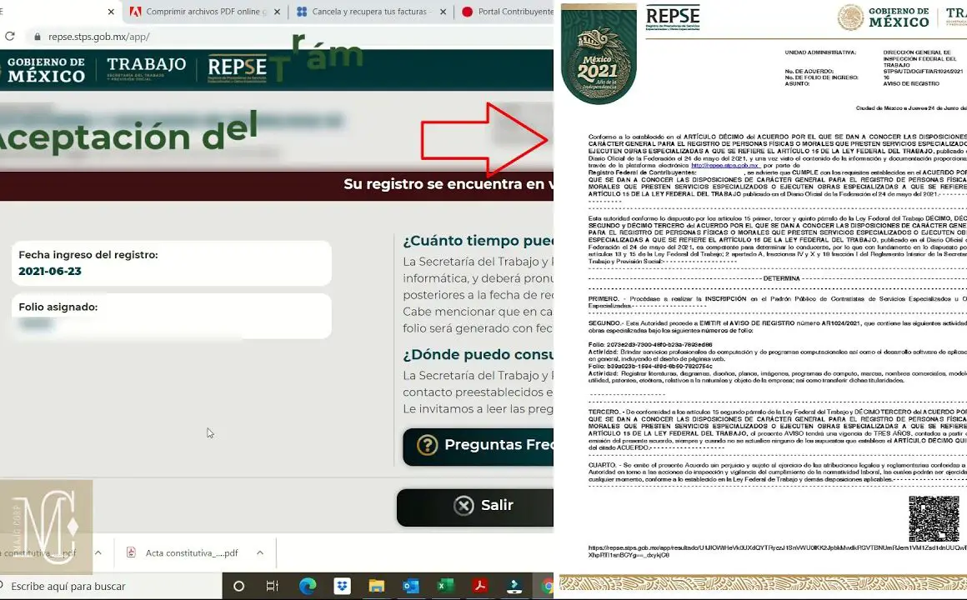Switch to the Cancela y recupera tus facturas tab
This screenshot has width=967, height=600.
[370, 11]
